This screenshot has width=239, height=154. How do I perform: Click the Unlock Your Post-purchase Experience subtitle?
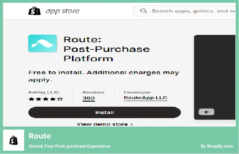(x=70, y=146)
